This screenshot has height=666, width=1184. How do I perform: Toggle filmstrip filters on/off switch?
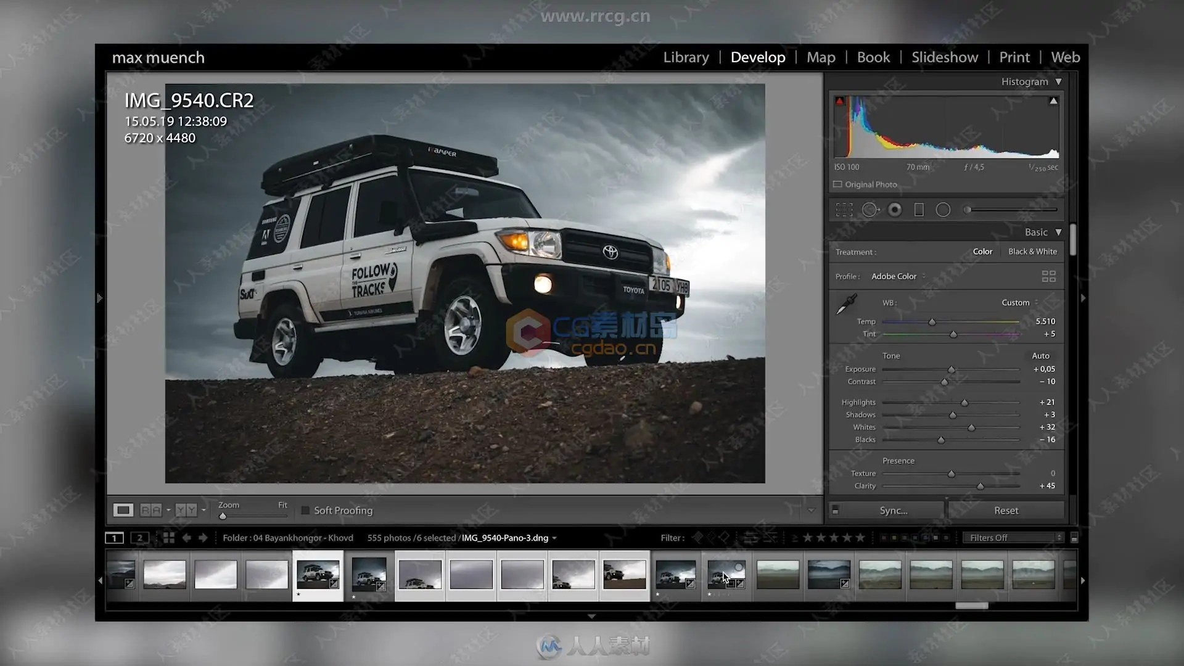coord(1074,538)
